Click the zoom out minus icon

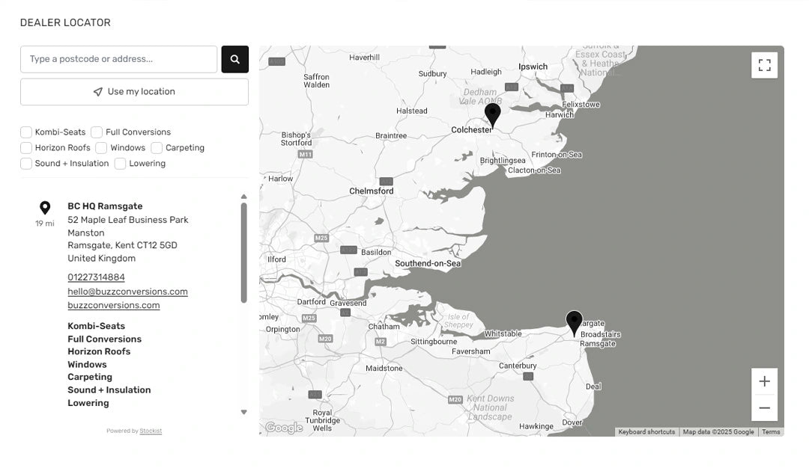(764, 407)
